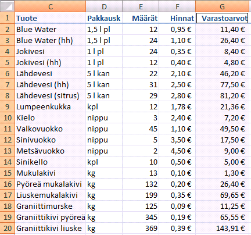Click the 11,40 € value cell
This screenshot has height=235, width=251.
tap(222, 29)
